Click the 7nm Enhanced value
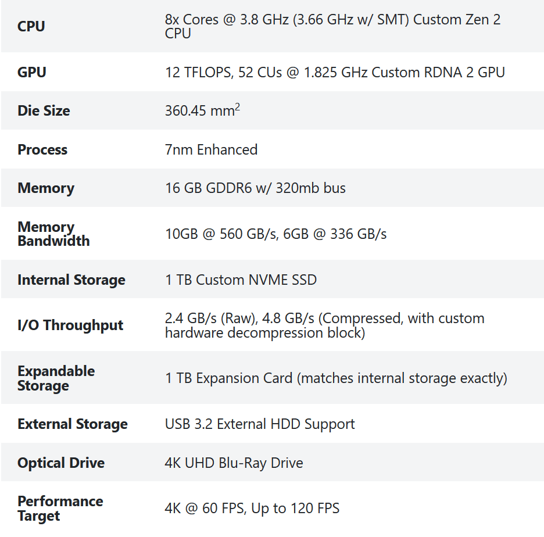Screen dimensions: 544x537 [211, 150]
